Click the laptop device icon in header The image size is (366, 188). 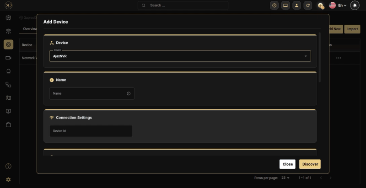[x=285, y=5]
